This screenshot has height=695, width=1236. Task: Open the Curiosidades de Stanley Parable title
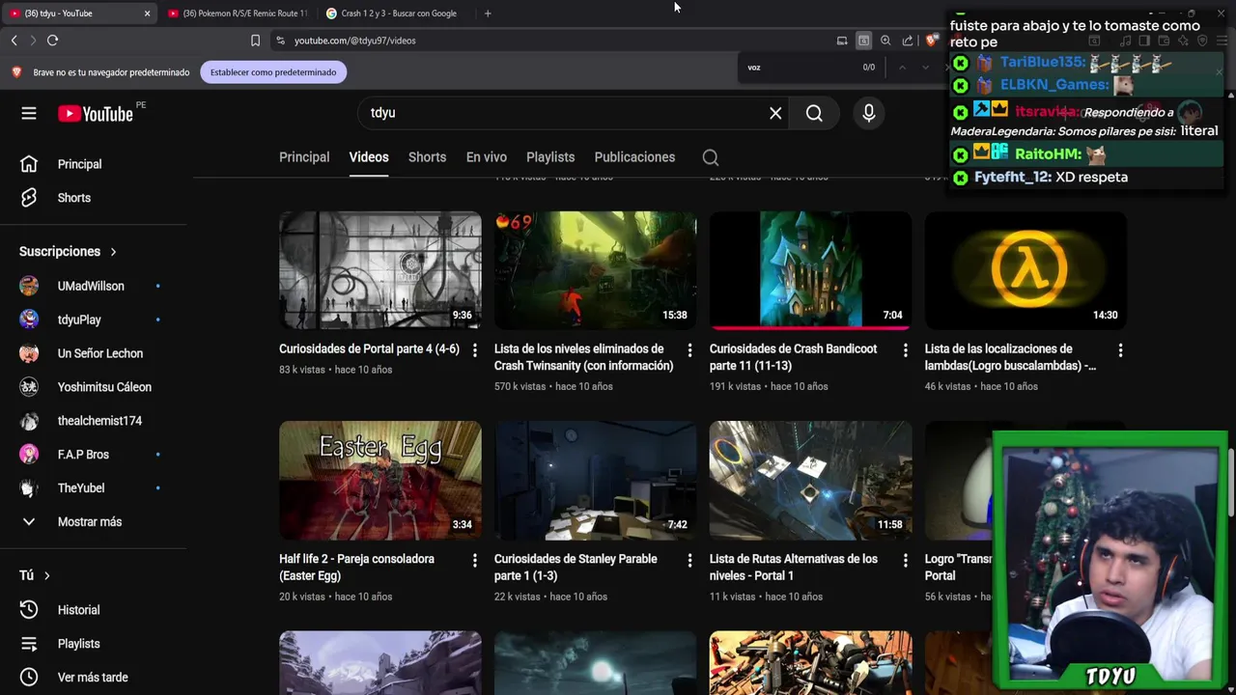coord(576,568)
